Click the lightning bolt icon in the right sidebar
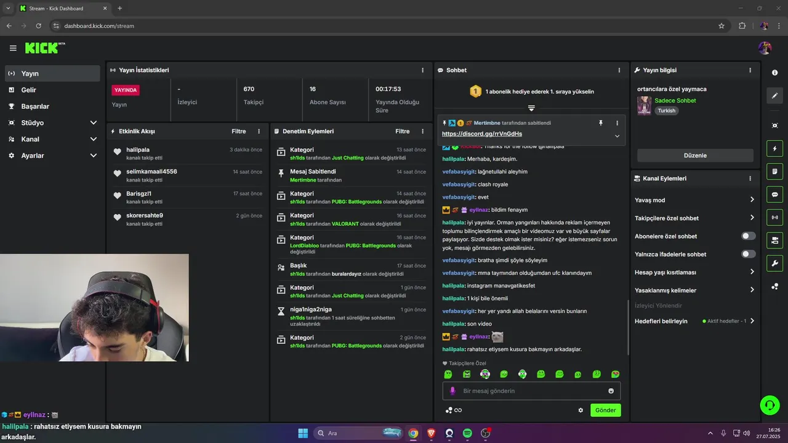Image resolution: width=788 pixels, height=443 pixels. click(x=774, y=148)
